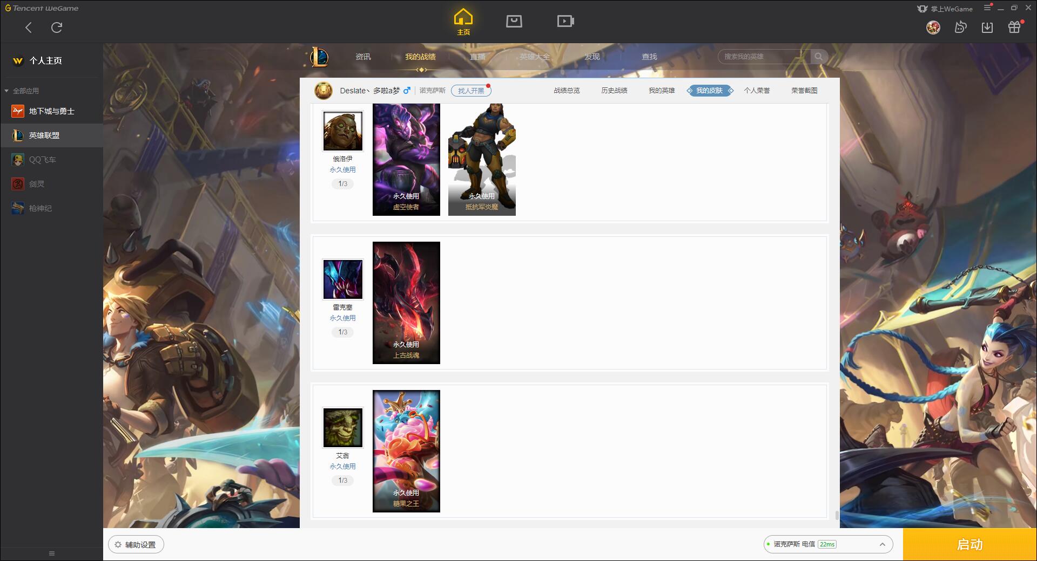
Task: Open the hamburger main menu icon
Action: pyautogui.click(x=987, y=8)
